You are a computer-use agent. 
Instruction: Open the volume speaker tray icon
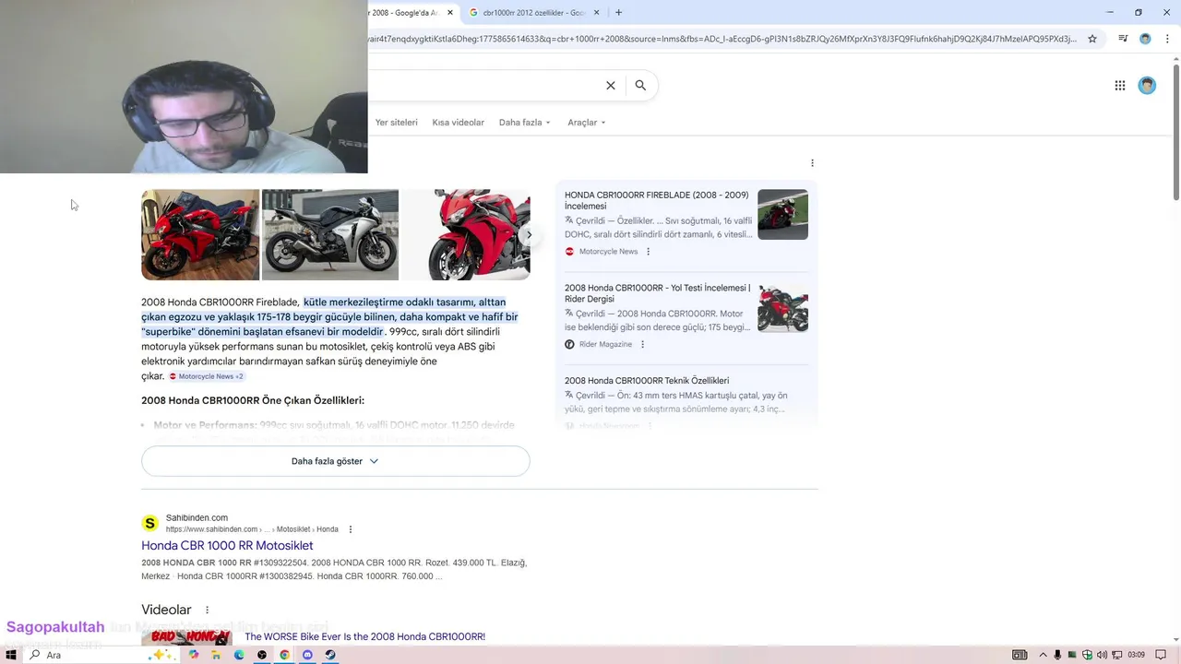click(x=1102, y=655)
